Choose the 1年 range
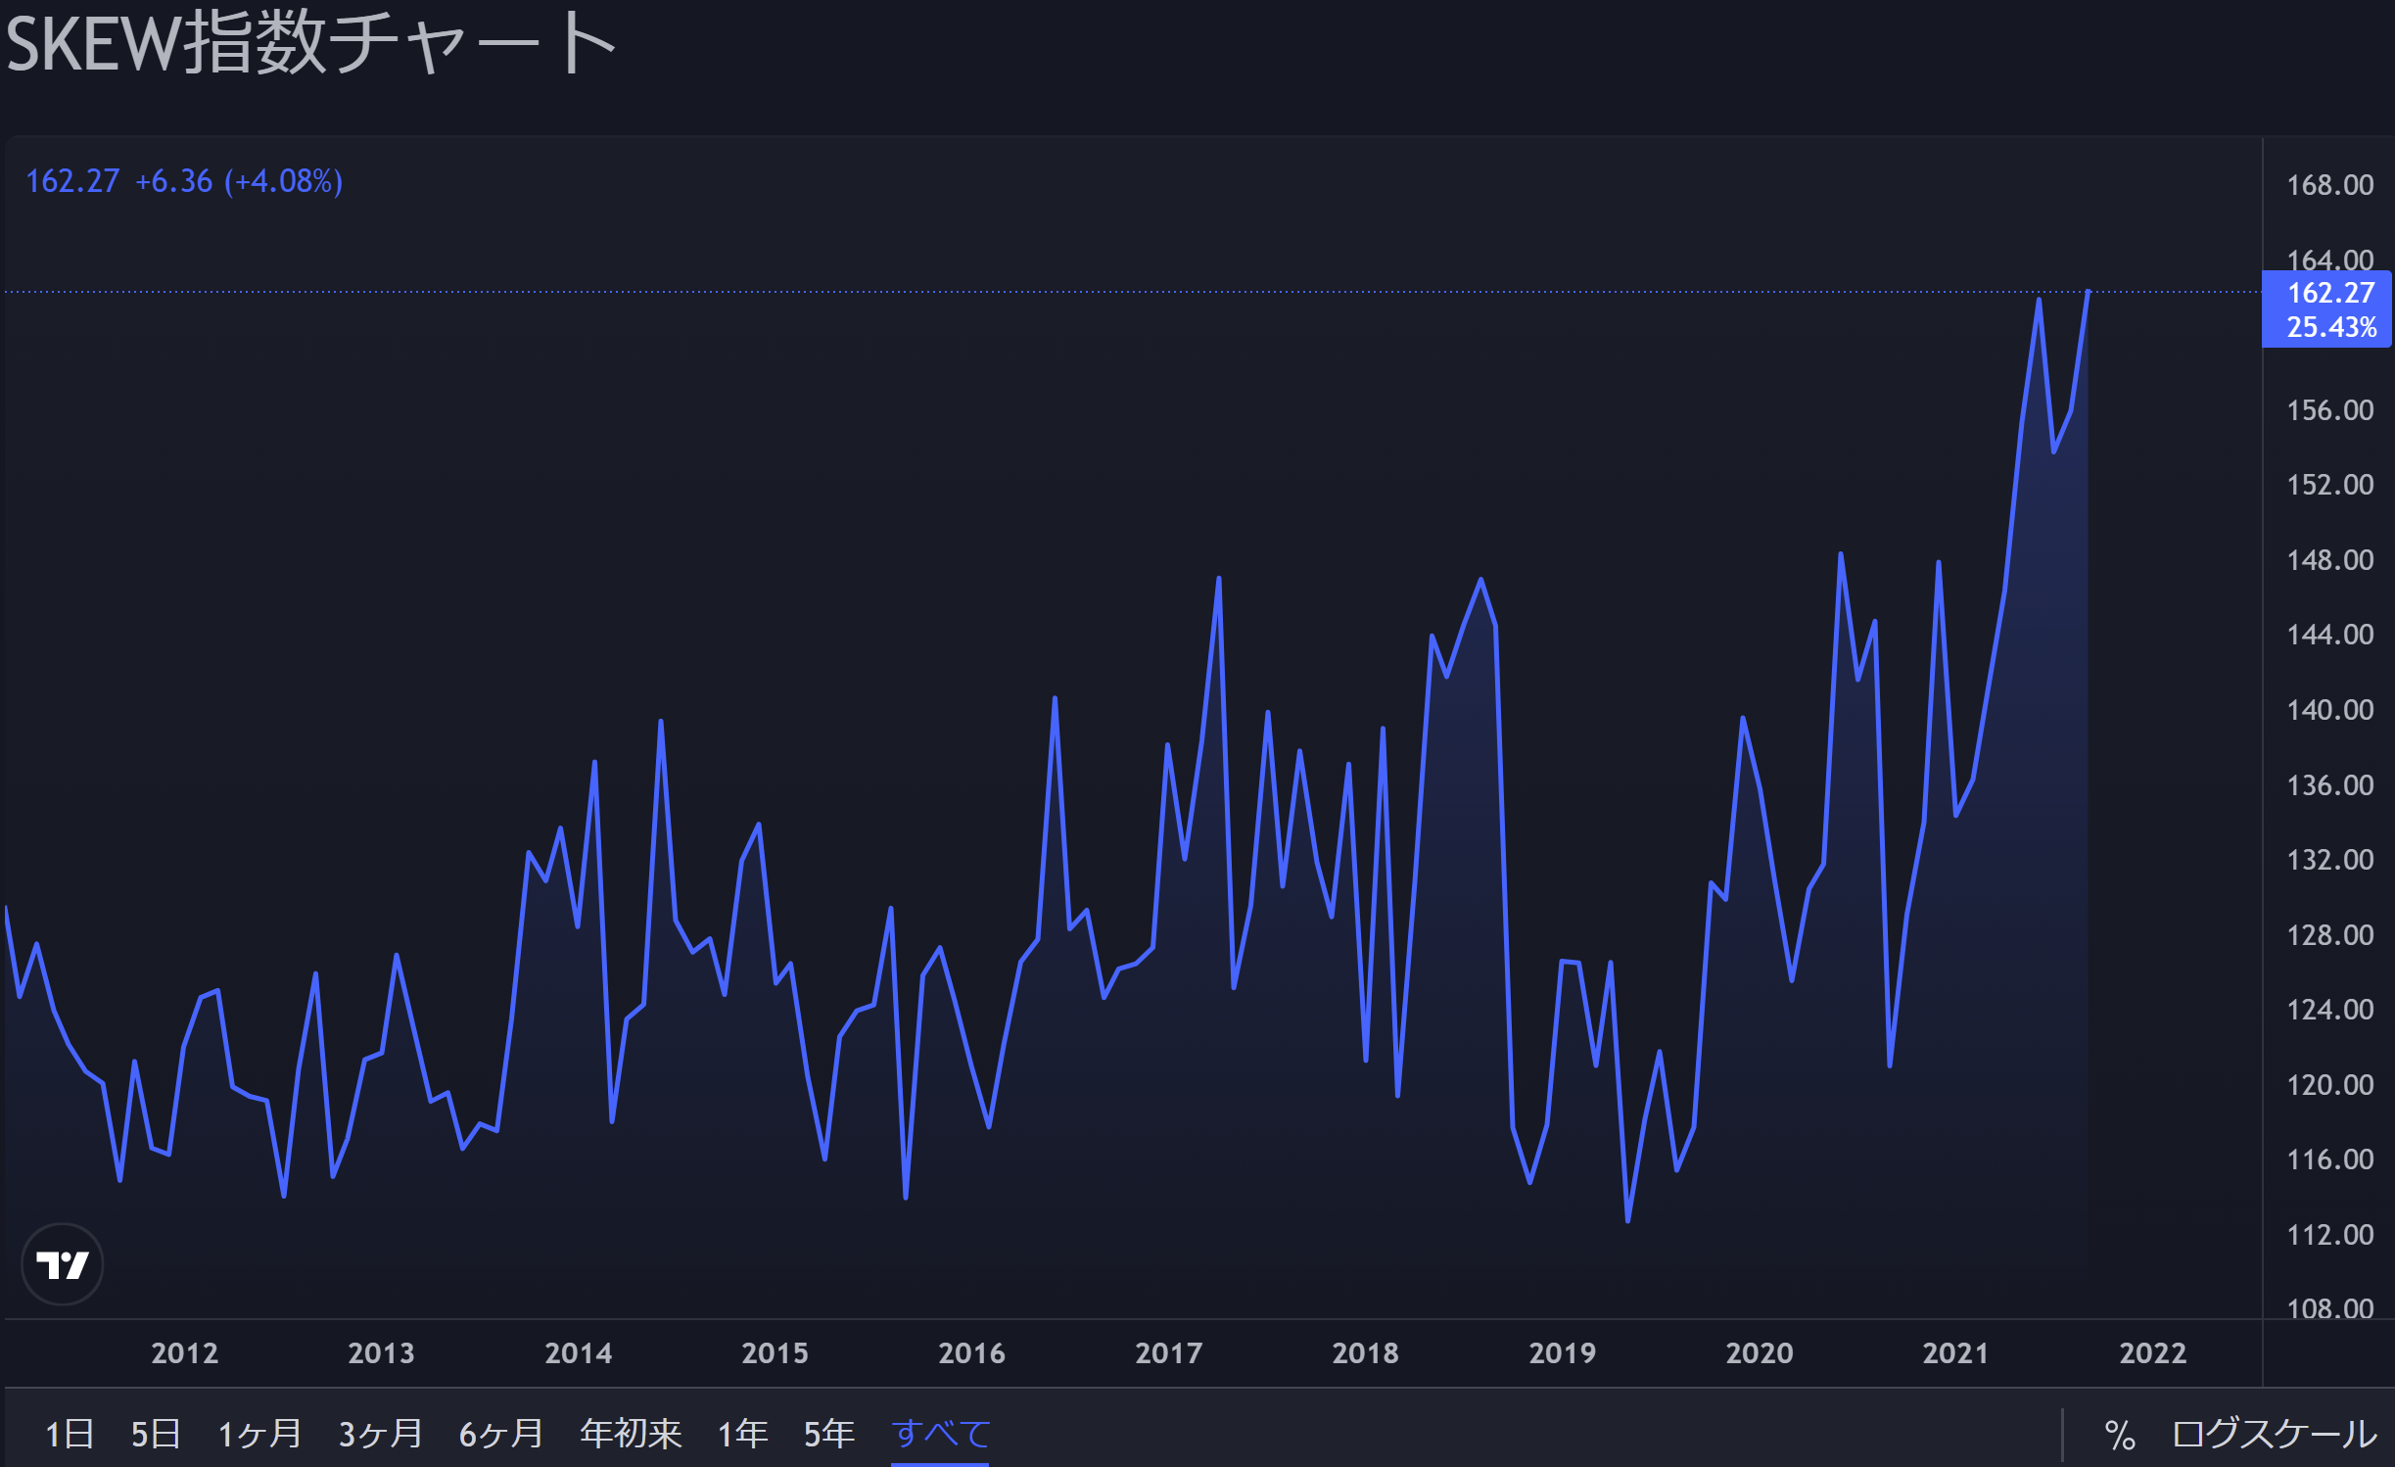This screenshot has height=1467, width=2395. pos(743,1434)
